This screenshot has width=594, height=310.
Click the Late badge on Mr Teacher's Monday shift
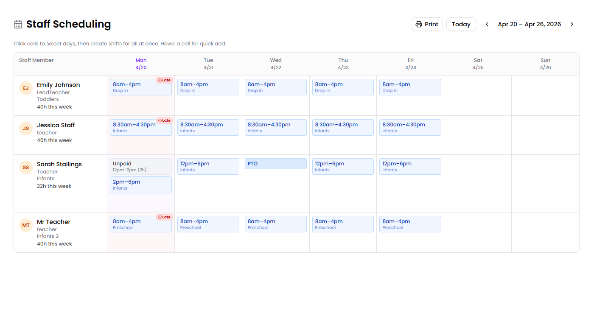(x=164, y=217)
